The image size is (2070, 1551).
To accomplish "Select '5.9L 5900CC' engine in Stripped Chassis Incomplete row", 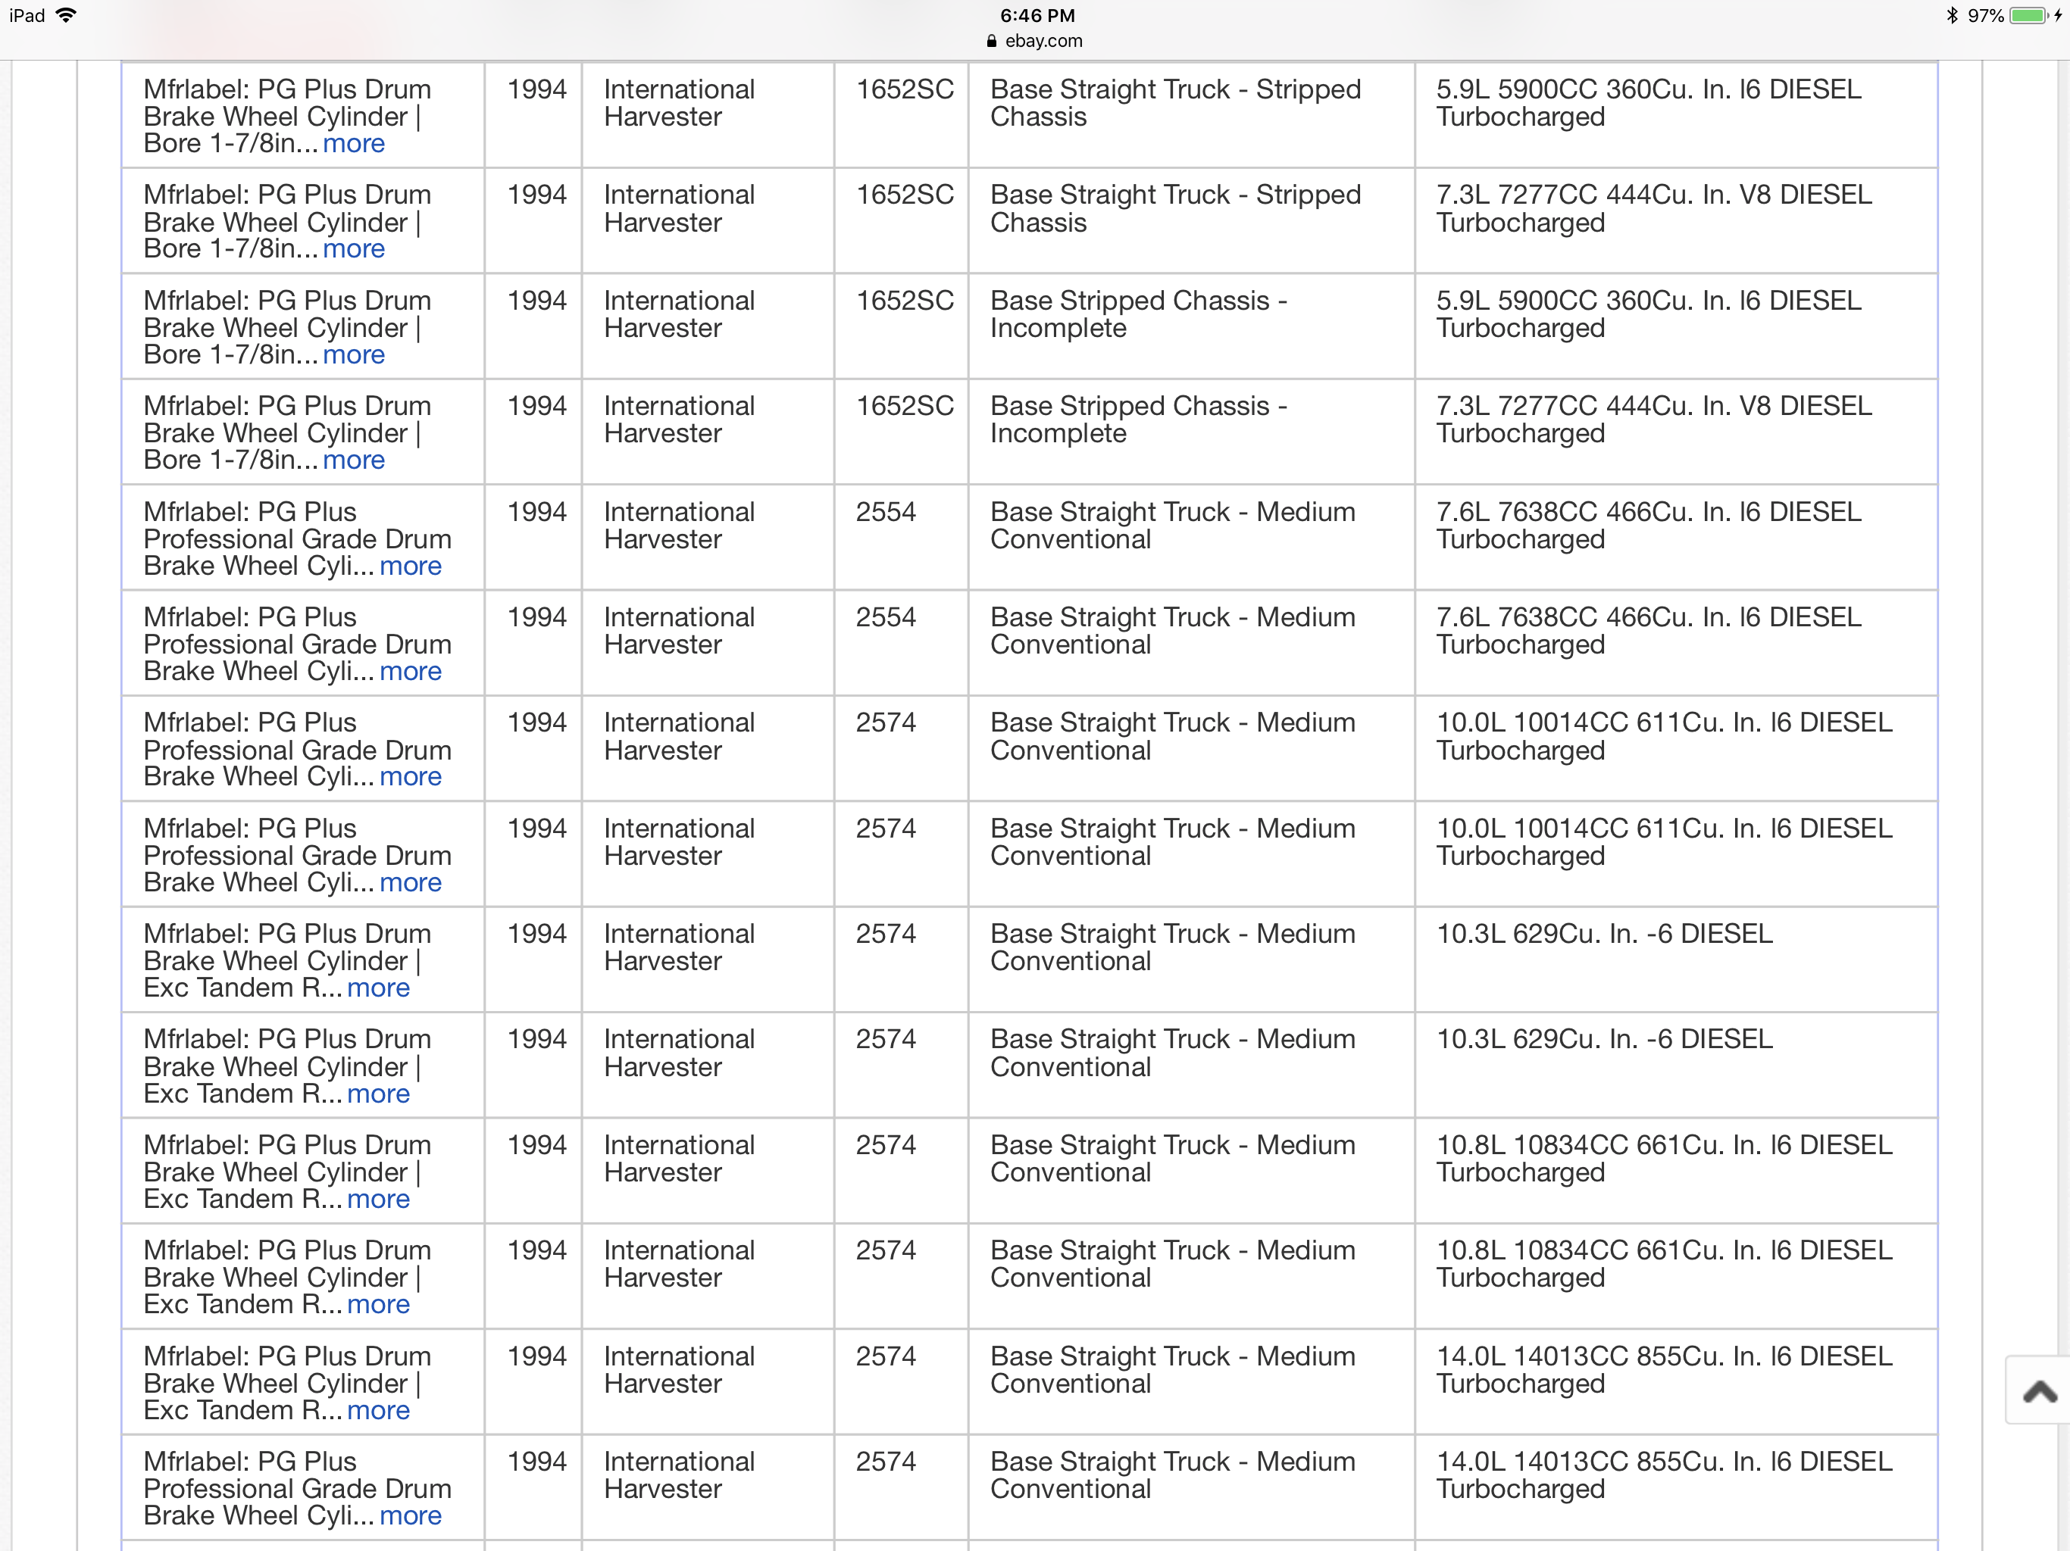I will click(1649, 314).
